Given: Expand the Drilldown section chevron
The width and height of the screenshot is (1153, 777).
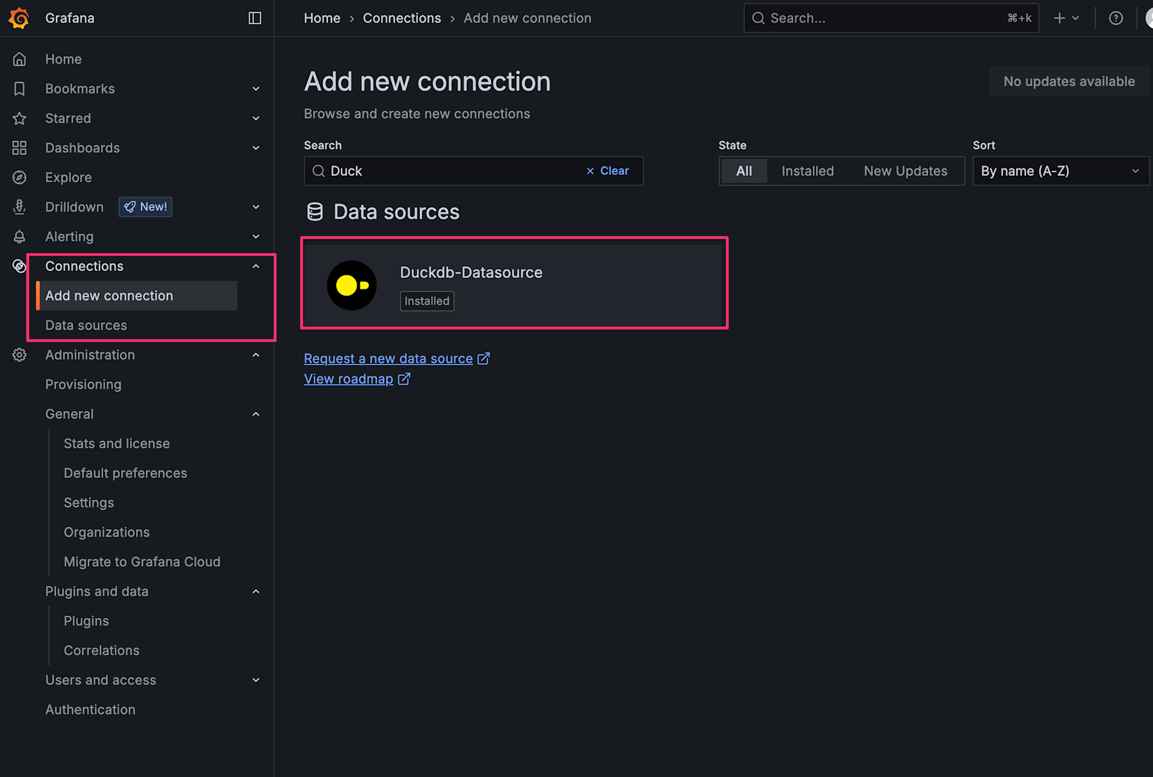Looking at the screenshot, I should click(x=256, y=207).
